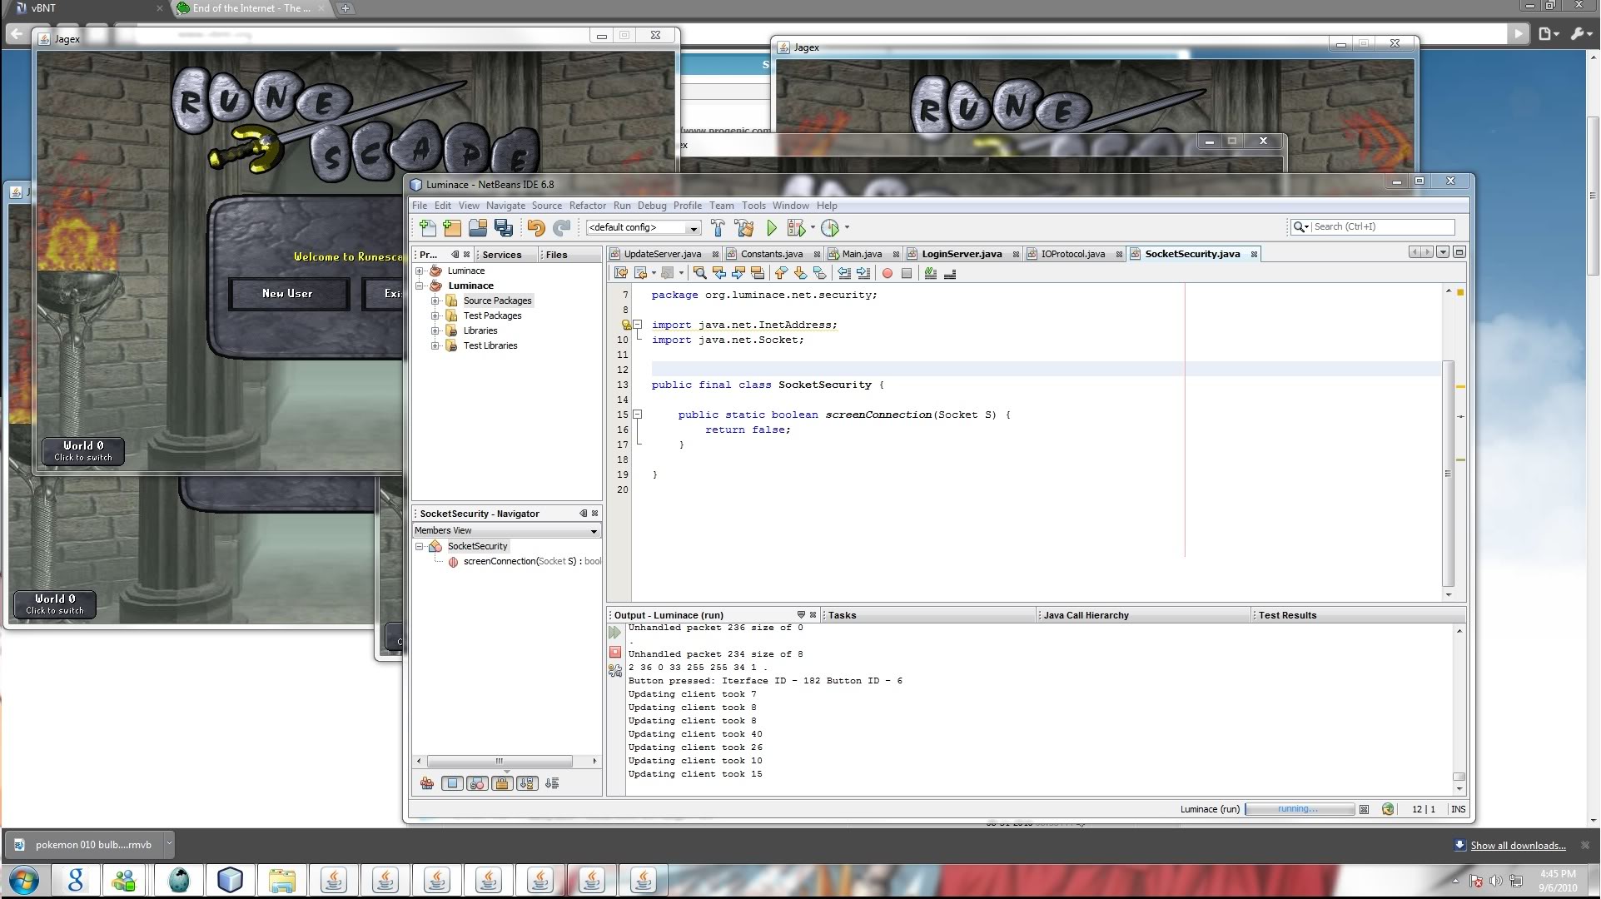Toggle Show Static Members filter in Navigator

(x=477, y=783)
